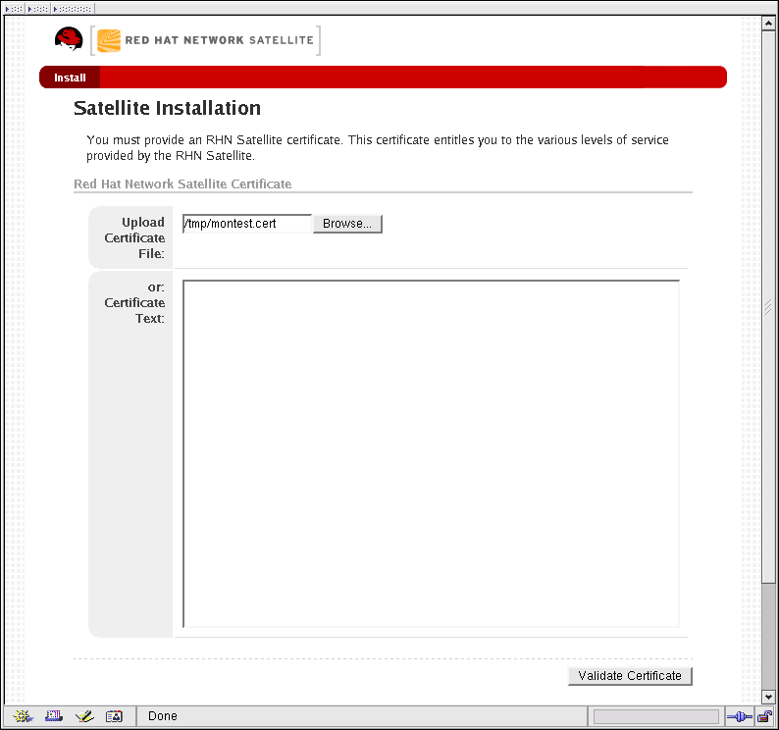The height and width of the screenshot is (730, 779).
Task: Click the Browse... button
Action: tap(347, 224)
